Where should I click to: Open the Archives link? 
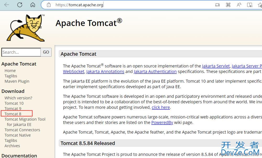click(12, 146)
